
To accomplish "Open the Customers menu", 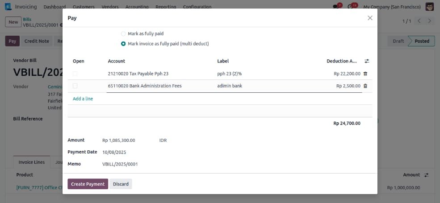I will (84, 7).
